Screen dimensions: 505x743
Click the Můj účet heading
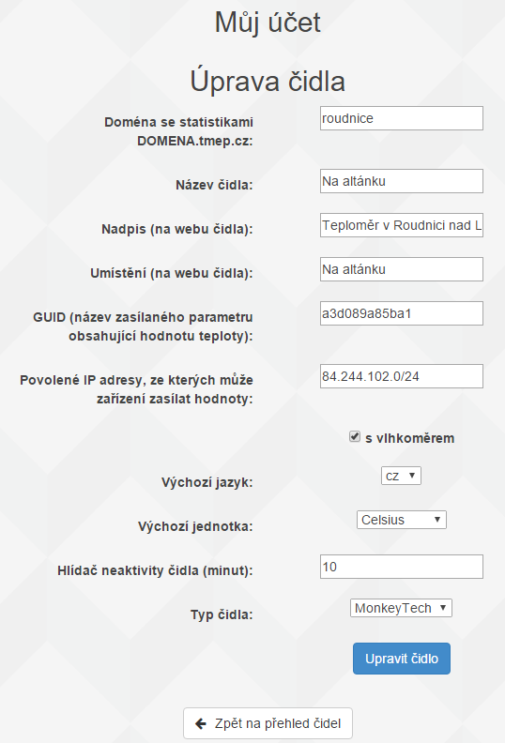point(268,23)
